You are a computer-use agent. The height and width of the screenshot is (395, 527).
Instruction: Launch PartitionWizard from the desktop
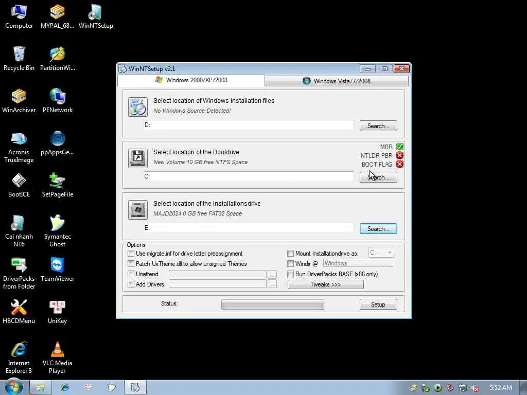coord(57,59)
